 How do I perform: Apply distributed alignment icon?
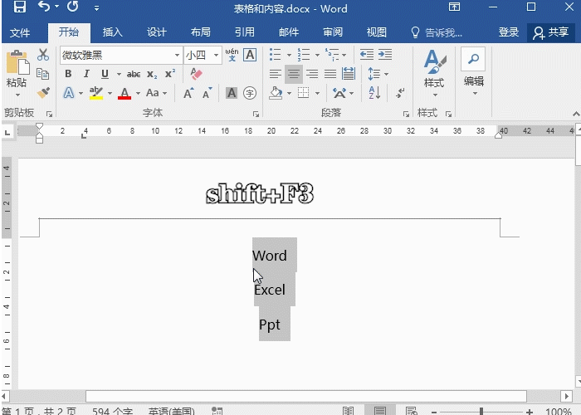(x=349, y=74)
